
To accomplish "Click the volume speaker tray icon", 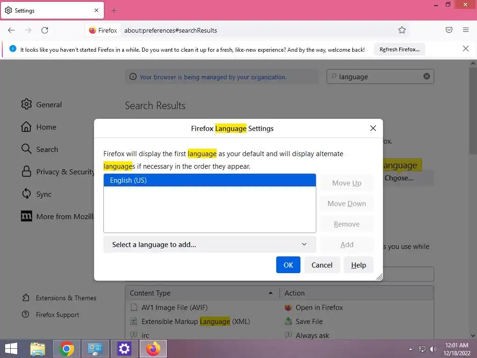I will click(433, 349).
